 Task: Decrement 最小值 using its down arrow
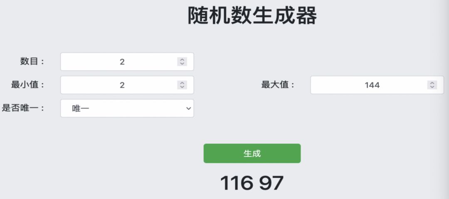point(182,87)
